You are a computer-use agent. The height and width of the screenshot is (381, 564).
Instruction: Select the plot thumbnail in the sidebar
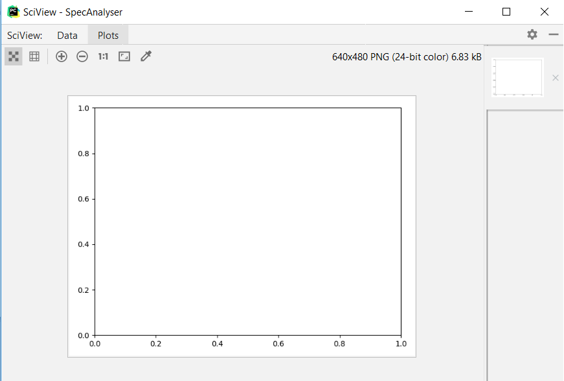pyautogui.click(x=517, y=76)
